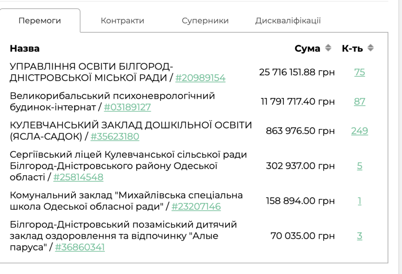Follow the #35623180 code link
Viewport: 402px width, 274px height.
115,137
